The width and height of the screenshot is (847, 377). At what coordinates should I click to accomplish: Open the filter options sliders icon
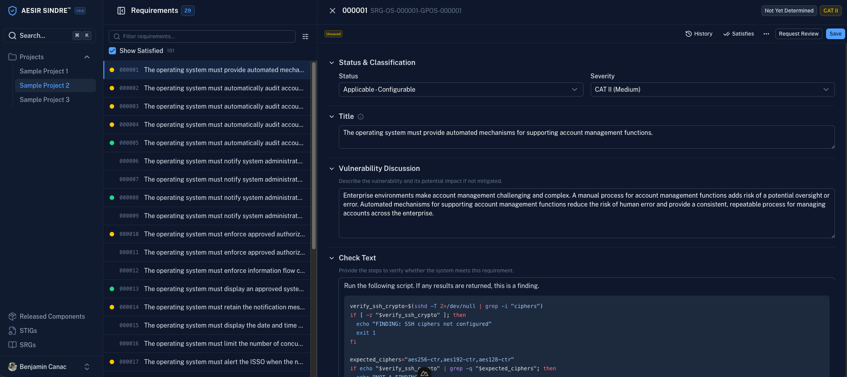point(305,36)
